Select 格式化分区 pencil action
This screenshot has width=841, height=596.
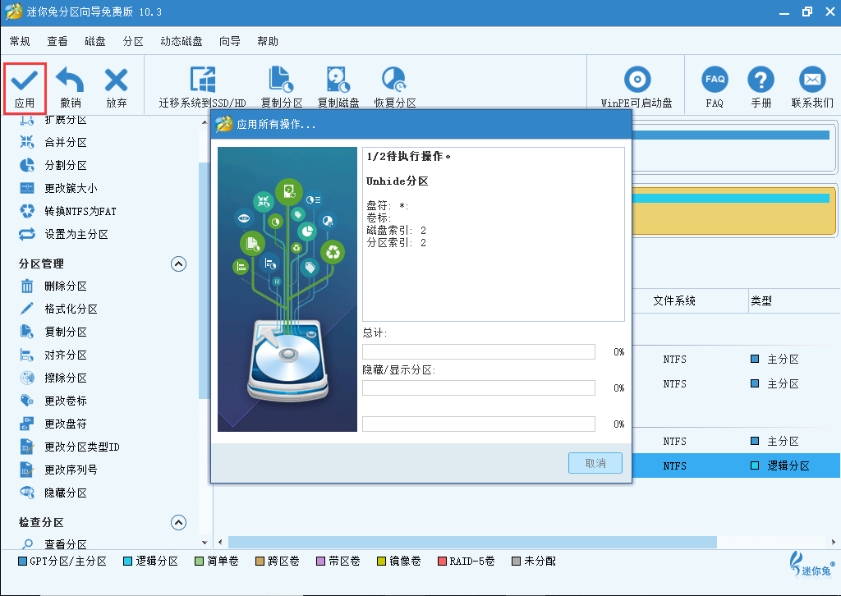click(x=59, y=309)
